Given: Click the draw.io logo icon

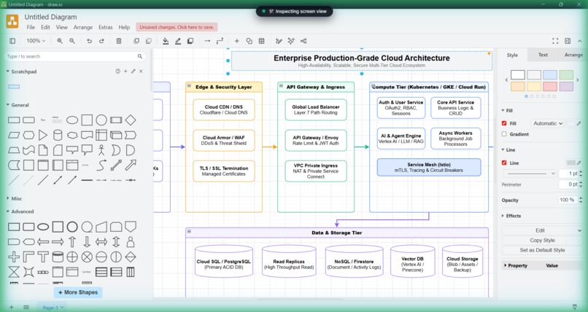Looking at the screenshot, I should click(x=12, y=21).
